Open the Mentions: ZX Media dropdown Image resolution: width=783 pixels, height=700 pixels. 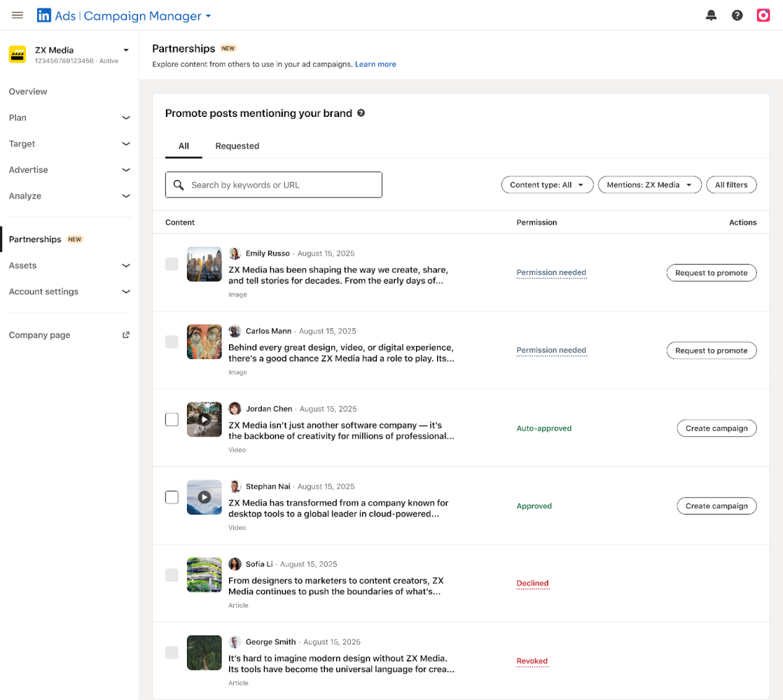coord(649,185)
